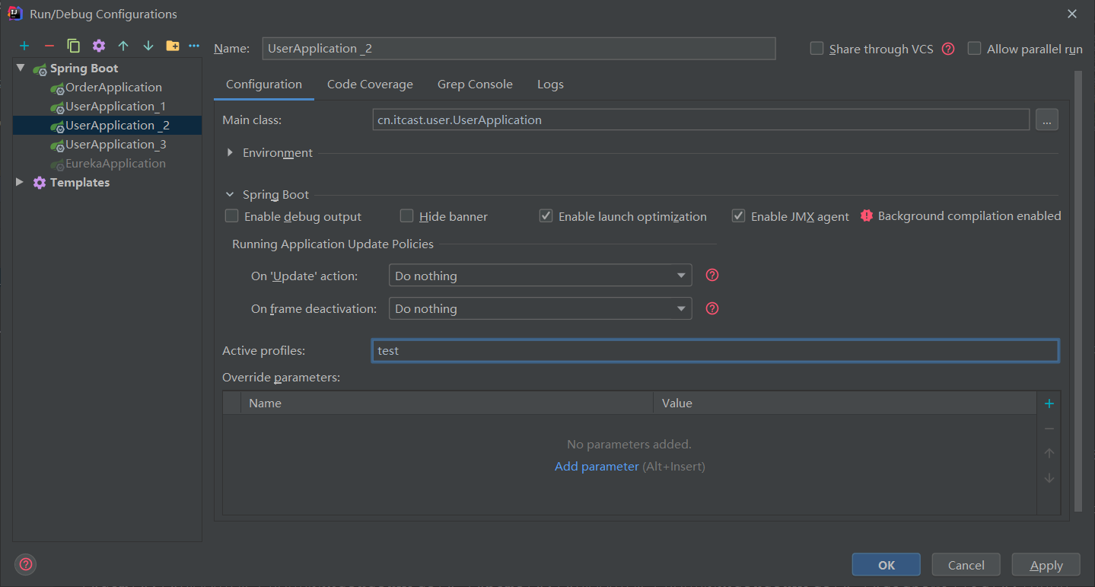1095x587 pixels.
Task: Click the Active profiles text field
Action: [715, 351]
